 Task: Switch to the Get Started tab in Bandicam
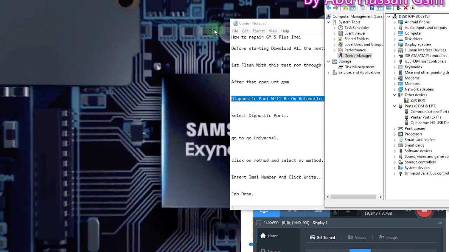[322, 237]
